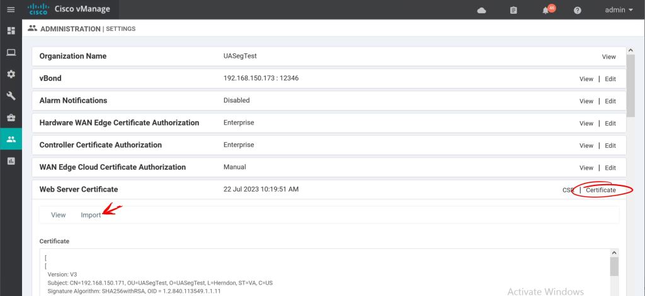Open the alarm notifications bell
Screen dimensions: 645x296
(545, 10)
